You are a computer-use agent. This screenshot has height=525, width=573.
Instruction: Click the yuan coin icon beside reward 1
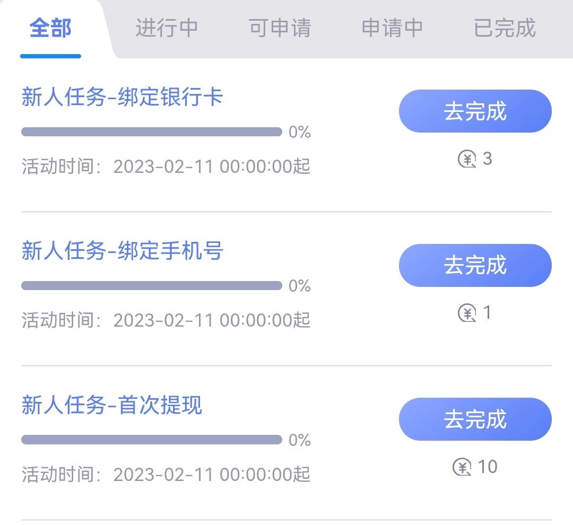467,313
